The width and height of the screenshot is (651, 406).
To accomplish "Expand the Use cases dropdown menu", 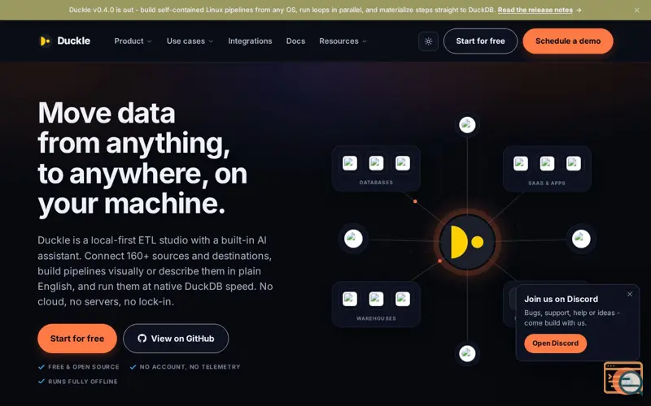I will point(190,41).
